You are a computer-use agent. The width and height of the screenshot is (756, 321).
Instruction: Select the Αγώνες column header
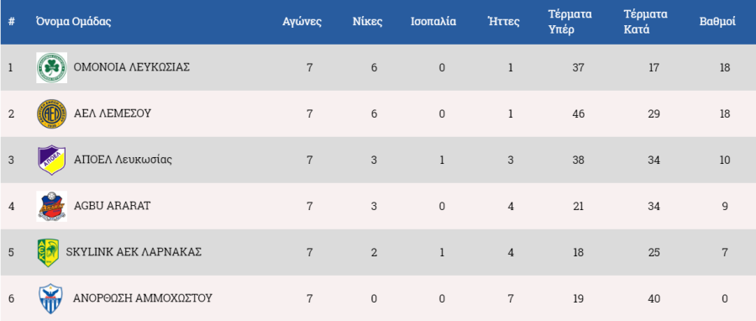point(302,22)
